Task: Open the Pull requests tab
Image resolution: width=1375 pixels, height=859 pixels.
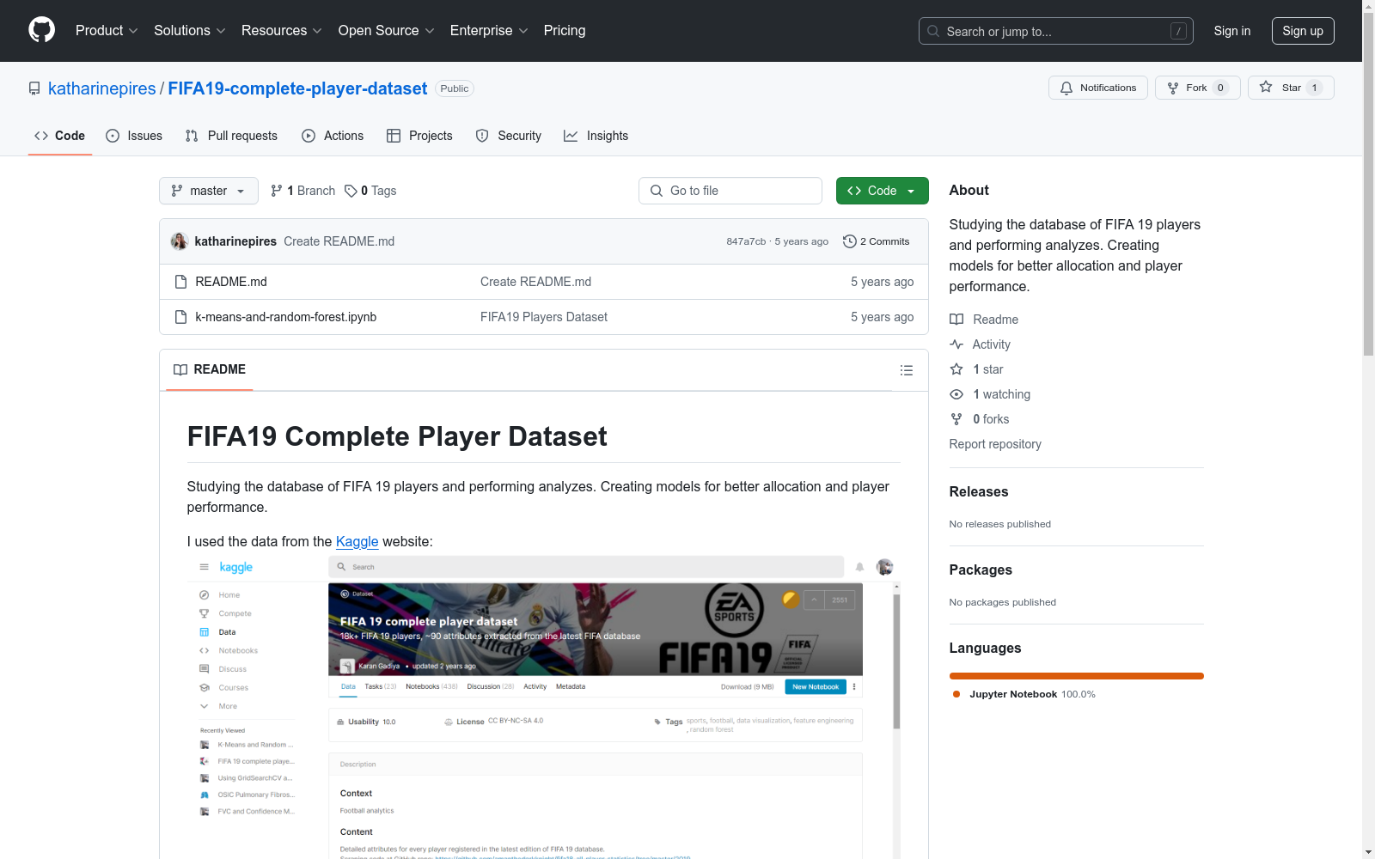Action: pos(231,136)
